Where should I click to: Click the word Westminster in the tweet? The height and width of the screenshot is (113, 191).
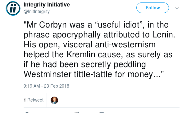pyautogui.click(x=48, y=74)
